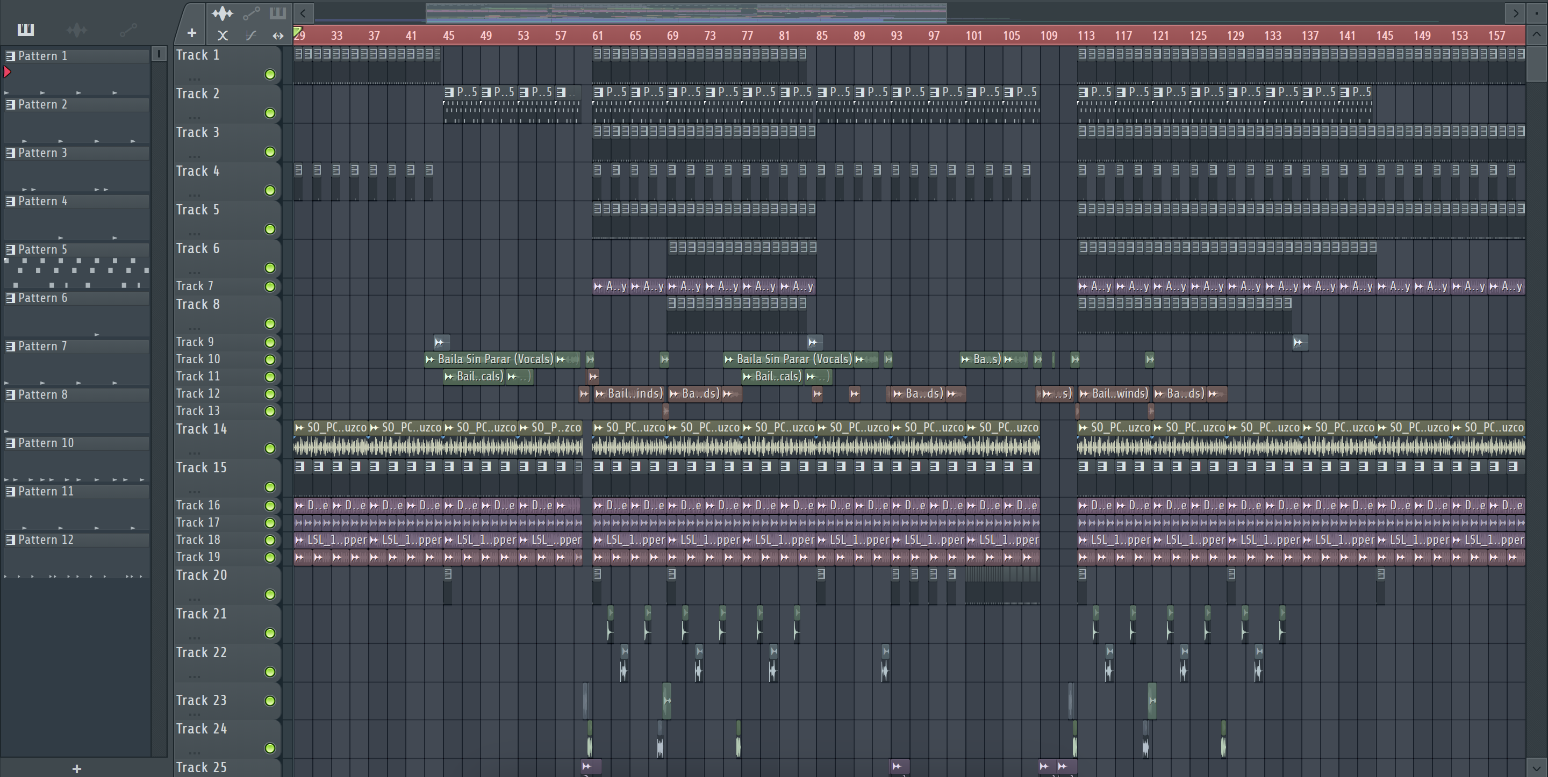Viewport: 1548px width, 777px height.
Task: Show audio clips filter in picker panel
Action: [77, 30]
